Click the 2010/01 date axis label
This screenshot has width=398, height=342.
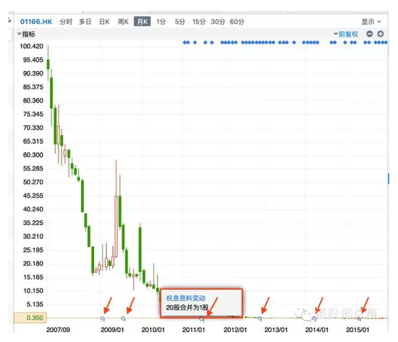153,330
